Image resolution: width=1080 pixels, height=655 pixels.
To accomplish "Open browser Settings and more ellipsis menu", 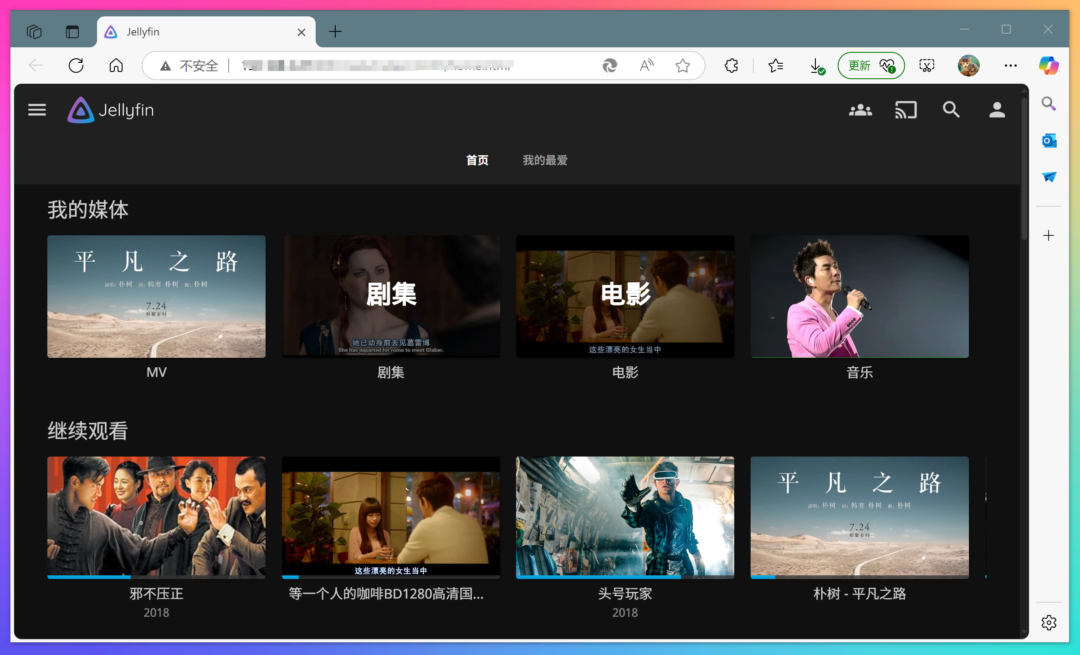I will [x=1010, y=66].
